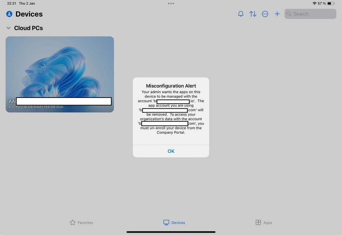The height and width of the screenshot is (235, 342).
Task: Tap the sort arrows icon
Action: pyautogui.click(x=253, y=14)
